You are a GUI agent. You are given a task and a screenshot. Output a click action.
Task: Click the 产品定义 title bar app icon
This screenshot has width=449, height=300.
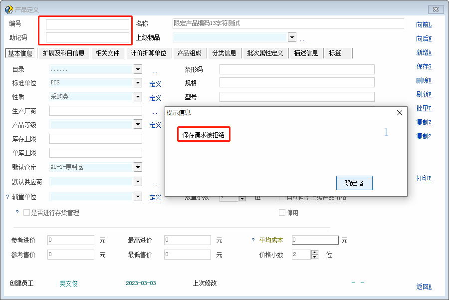8,9
